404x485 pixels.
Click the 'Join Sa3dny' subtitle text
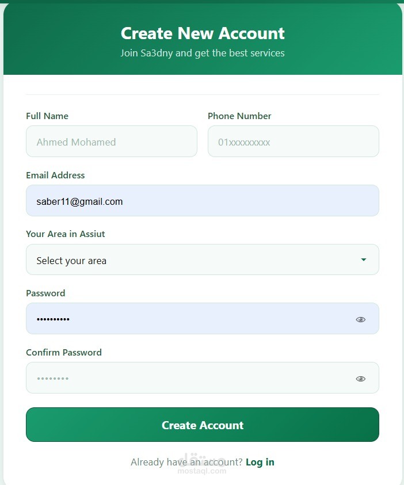(x=203, y=53)
